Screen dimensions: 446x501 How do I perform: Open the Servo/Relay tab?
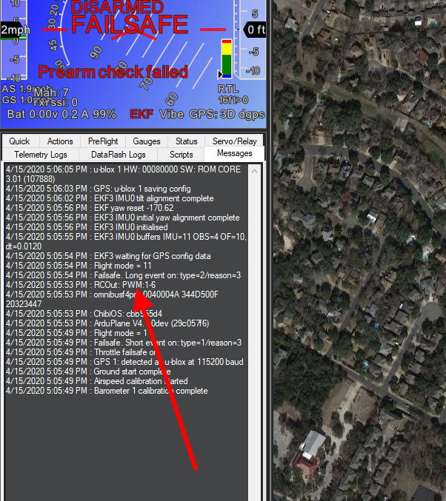point(234,141)
